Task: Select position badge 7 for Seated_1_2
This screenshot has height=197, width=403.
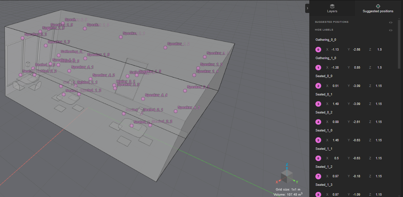Action: coord(318,176)
